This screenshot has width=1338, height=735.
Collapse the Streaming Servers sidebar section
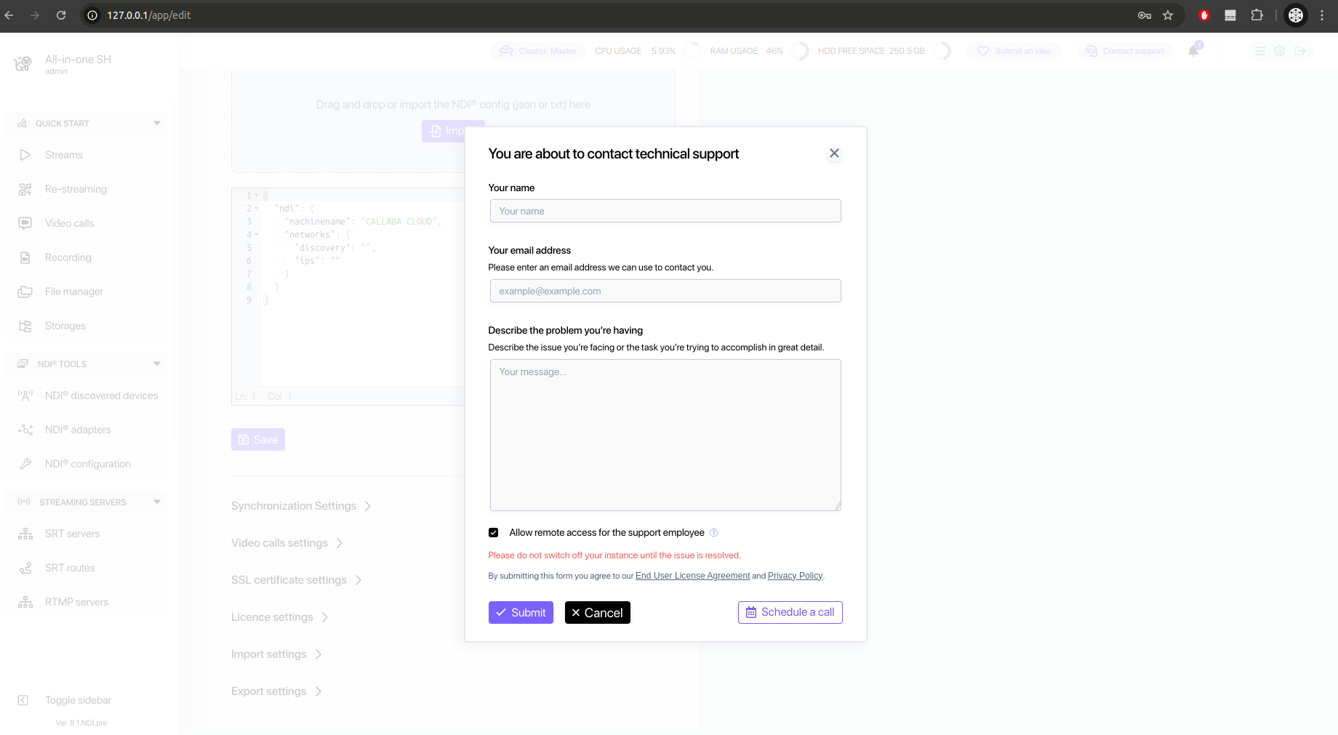157,502
